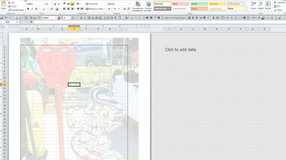Open the General number format dropdown
The height and width of the screenshot is (160, 286).
click(x=129, y=4)
